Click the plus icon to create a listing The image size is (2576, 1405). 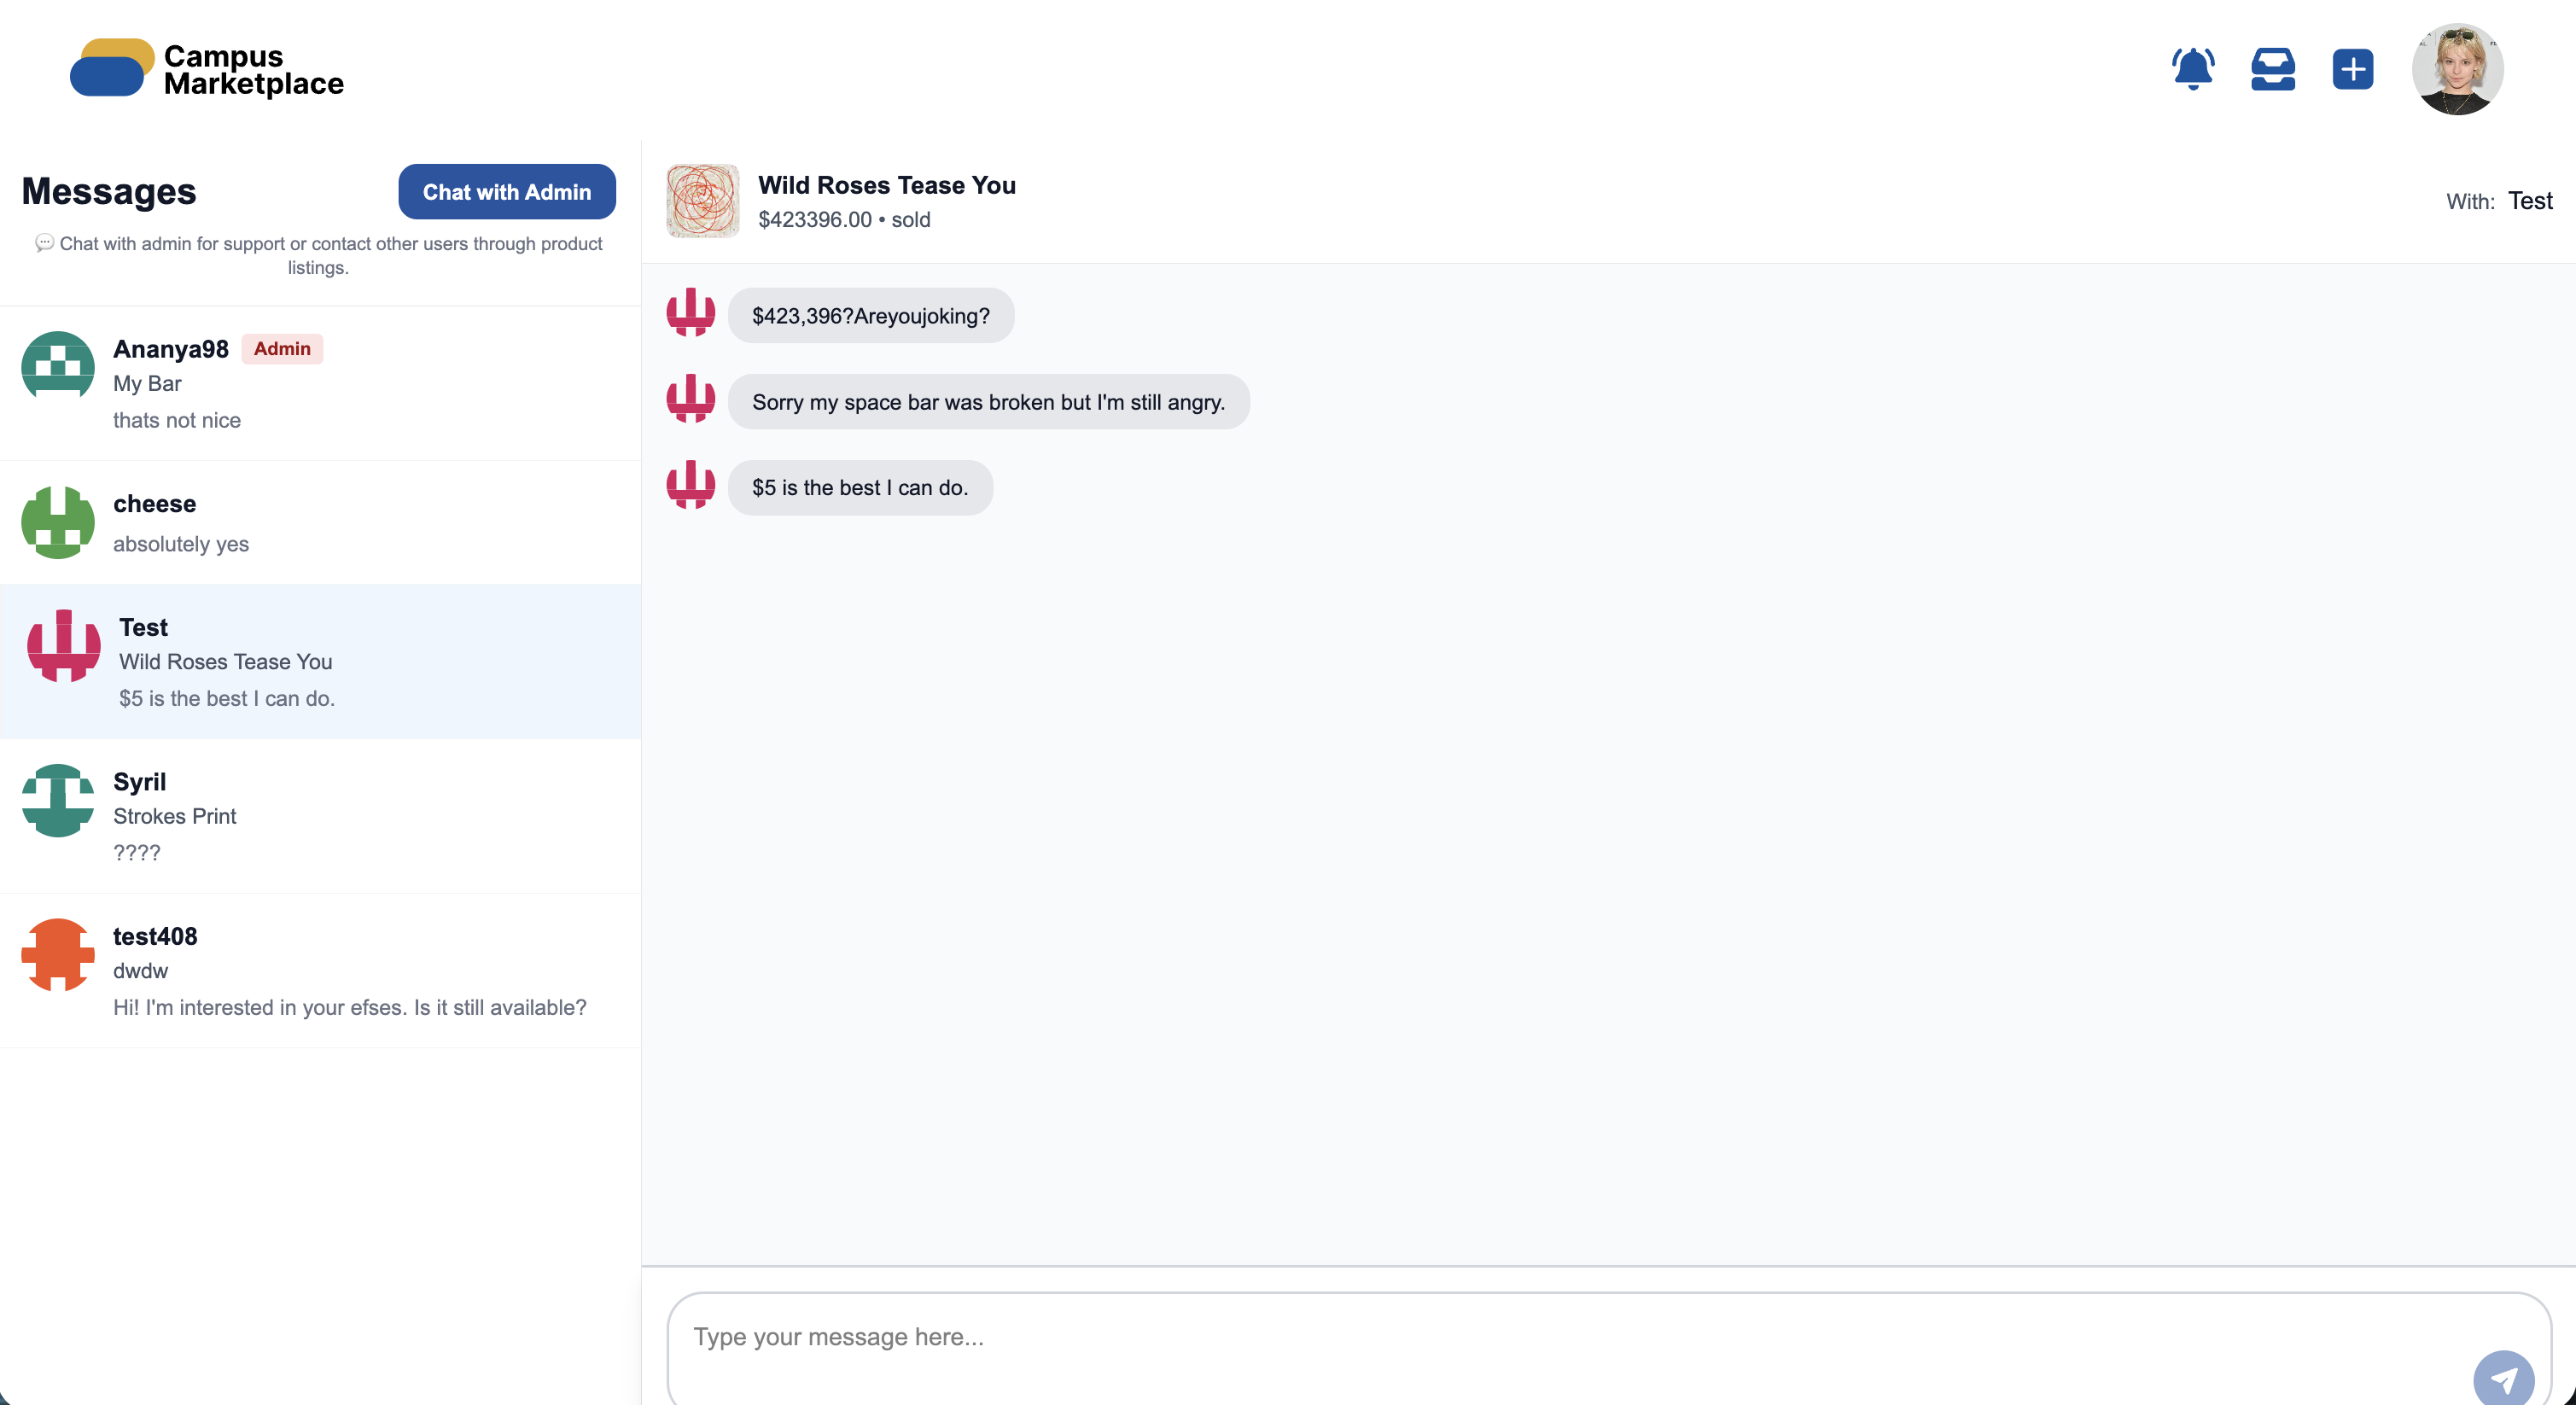[2352, 69]
